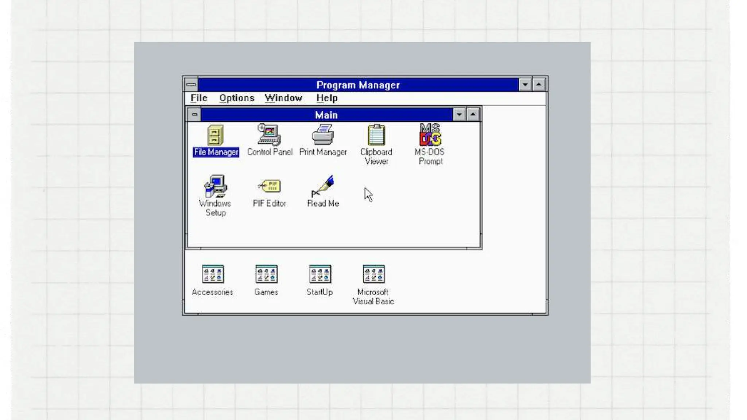Image resolution: width=747 pixels, height=420 pixels.
Task: Click the Main group window title bar
Action: point(326,115)
